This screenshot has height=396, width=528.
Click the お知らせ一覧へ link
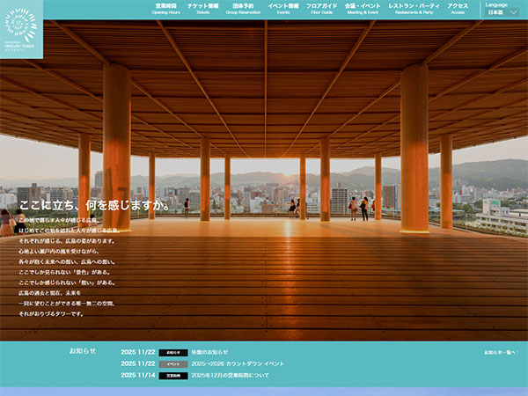click(499, 353)
